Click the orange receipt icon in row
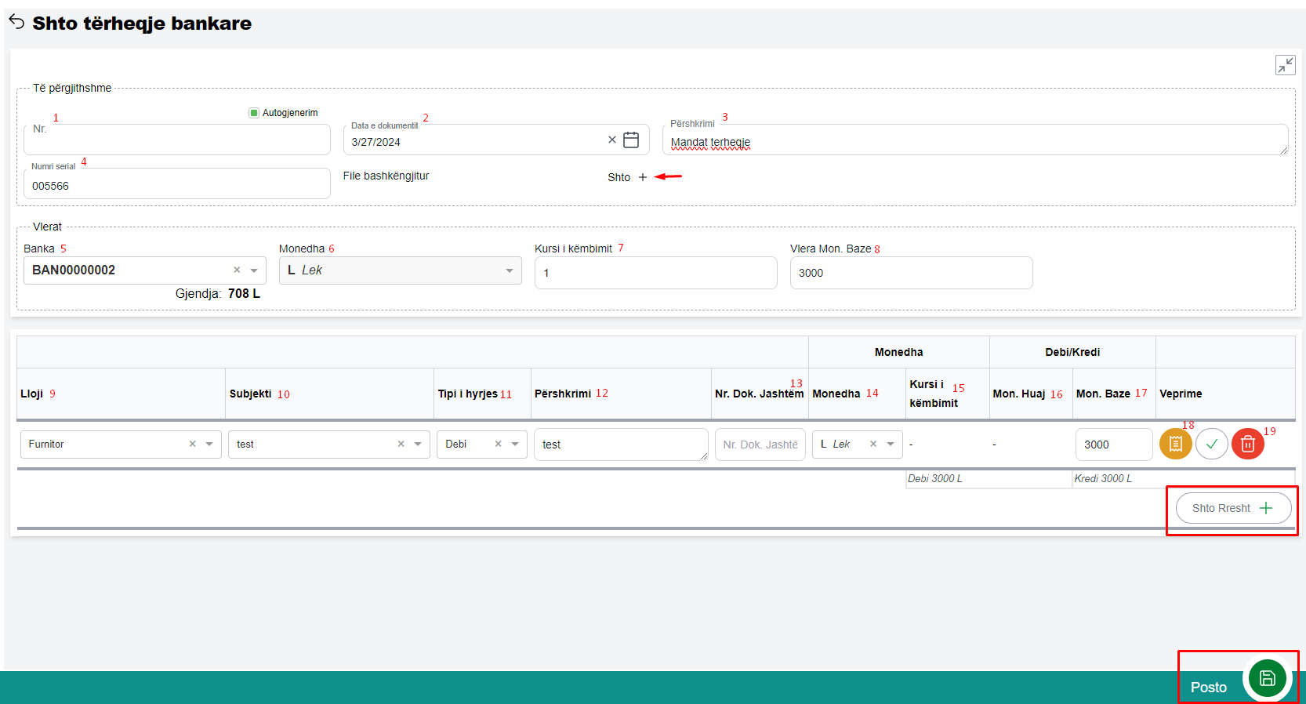This screenshot has height=704, width=1306. point(1175,444)
